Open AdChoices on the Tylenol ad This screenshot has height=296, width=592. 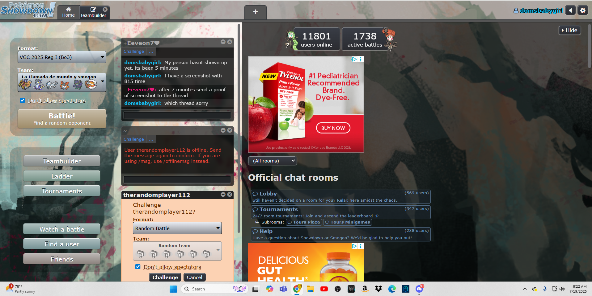[x=354, y=59]
